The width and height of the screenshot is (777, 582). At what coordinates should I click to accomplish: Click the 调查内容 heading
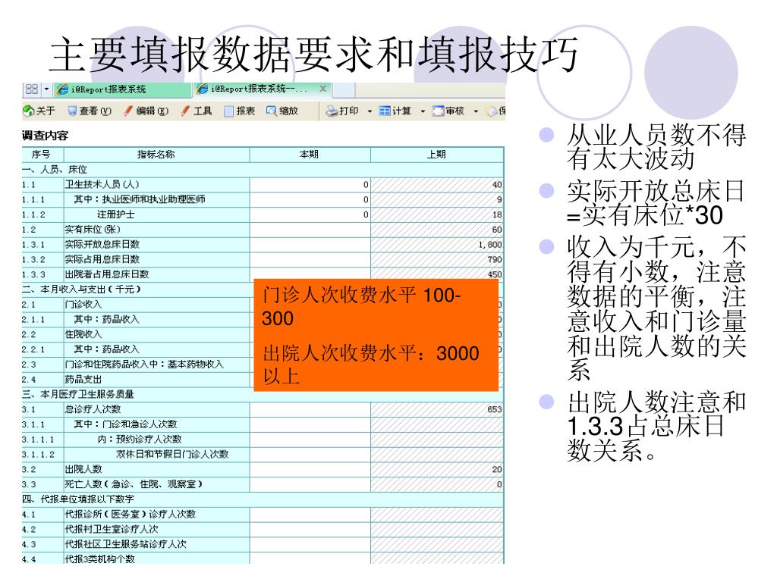click(45, 135)
